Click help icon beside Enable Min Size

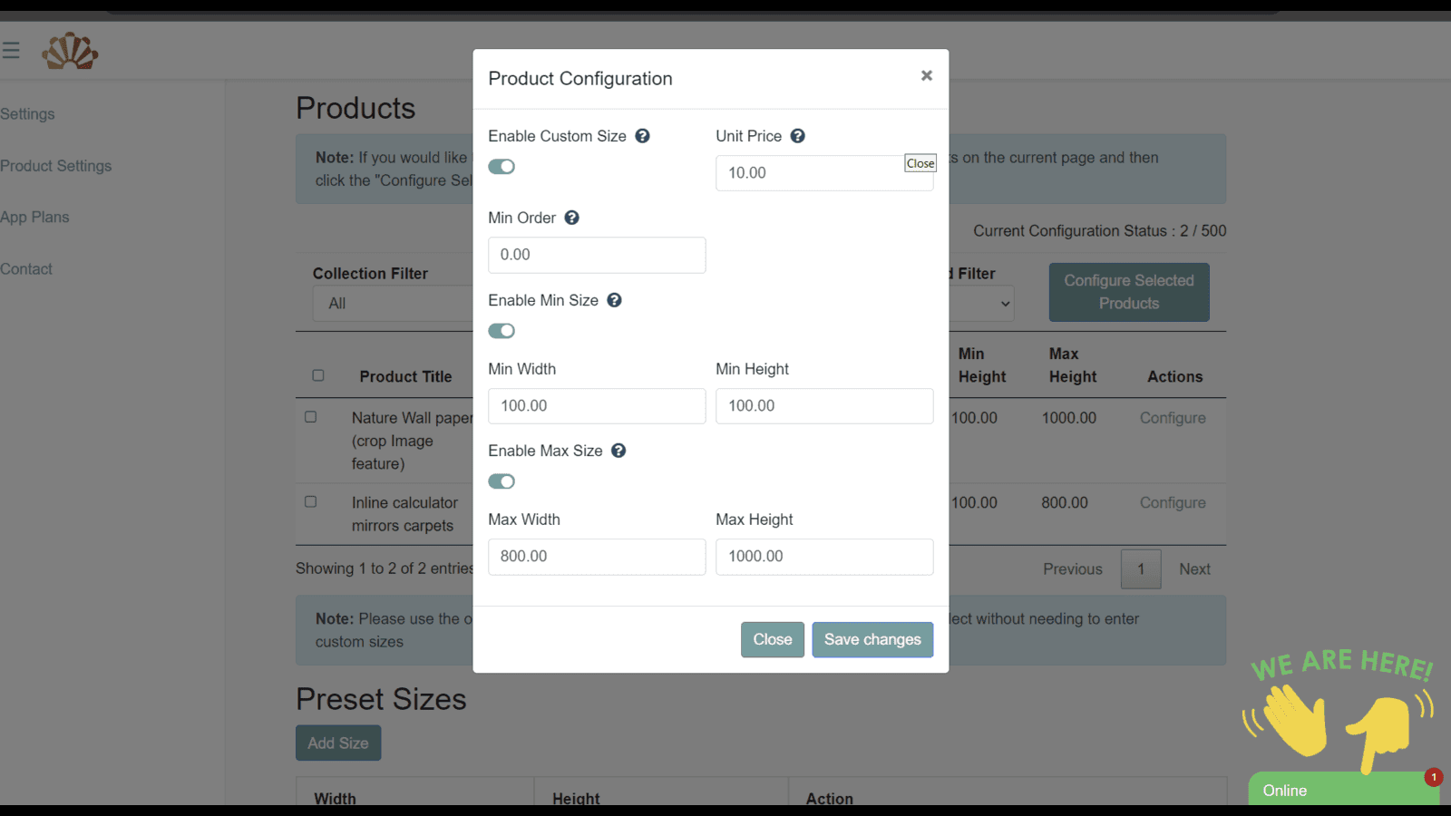(614, 300)
